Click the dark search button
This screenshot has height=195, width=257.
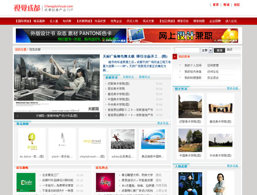[219, 51]
